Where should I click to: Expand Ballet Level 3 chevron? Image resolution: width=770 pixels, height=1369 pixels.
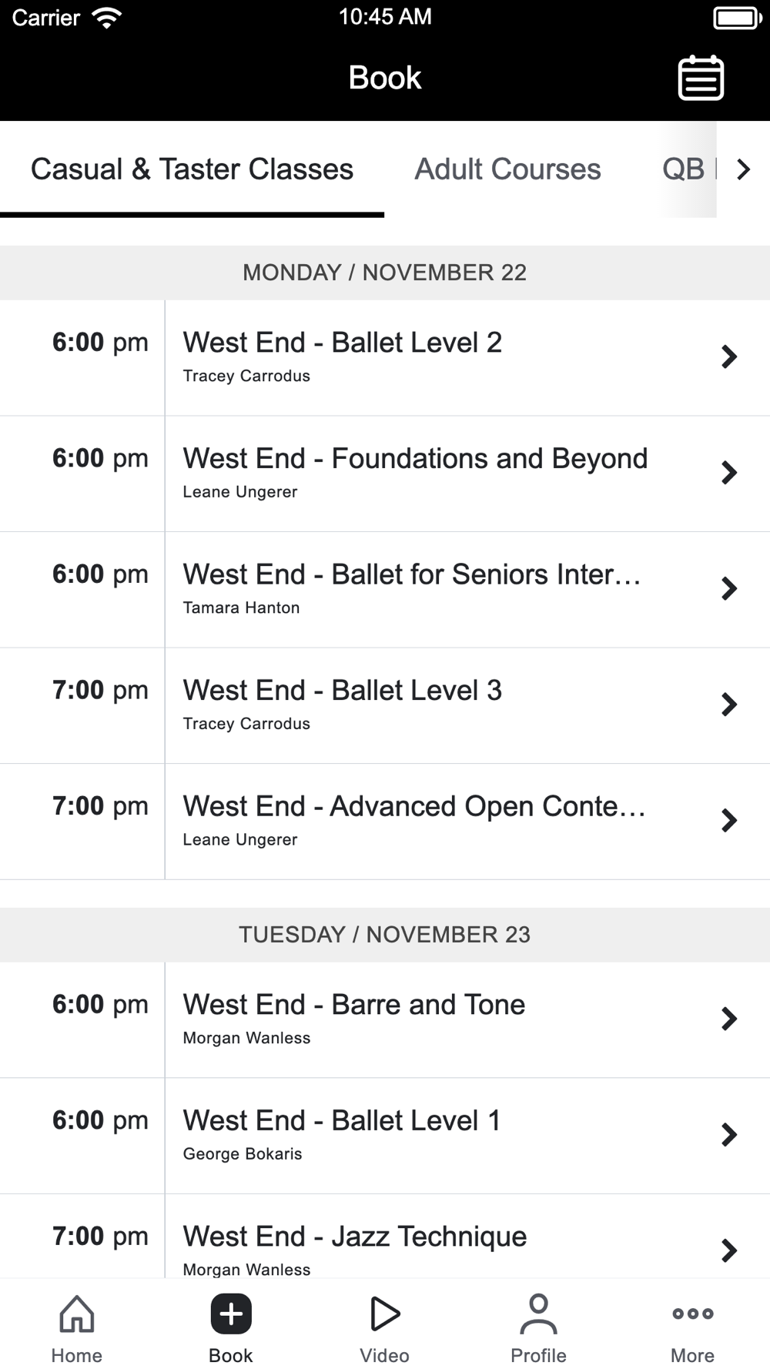(x=728, y=705)
